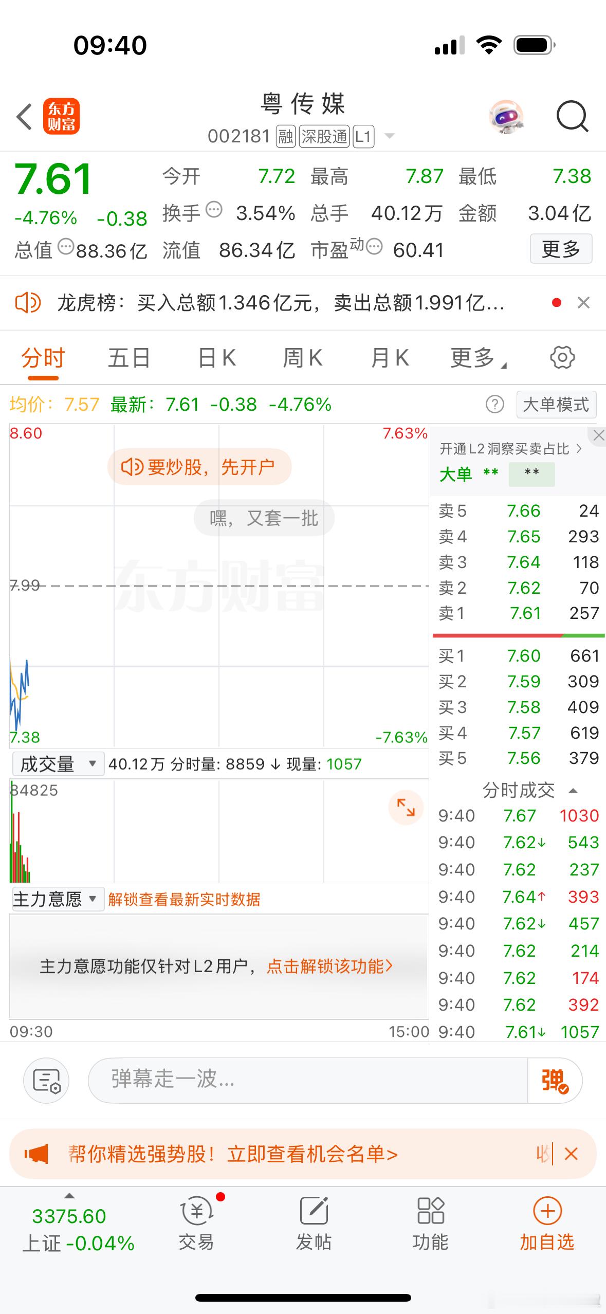The width and height of the screenshot is (606, 1314).
Task: Switch to the 周K tab
Action: (x=303, y=358)
